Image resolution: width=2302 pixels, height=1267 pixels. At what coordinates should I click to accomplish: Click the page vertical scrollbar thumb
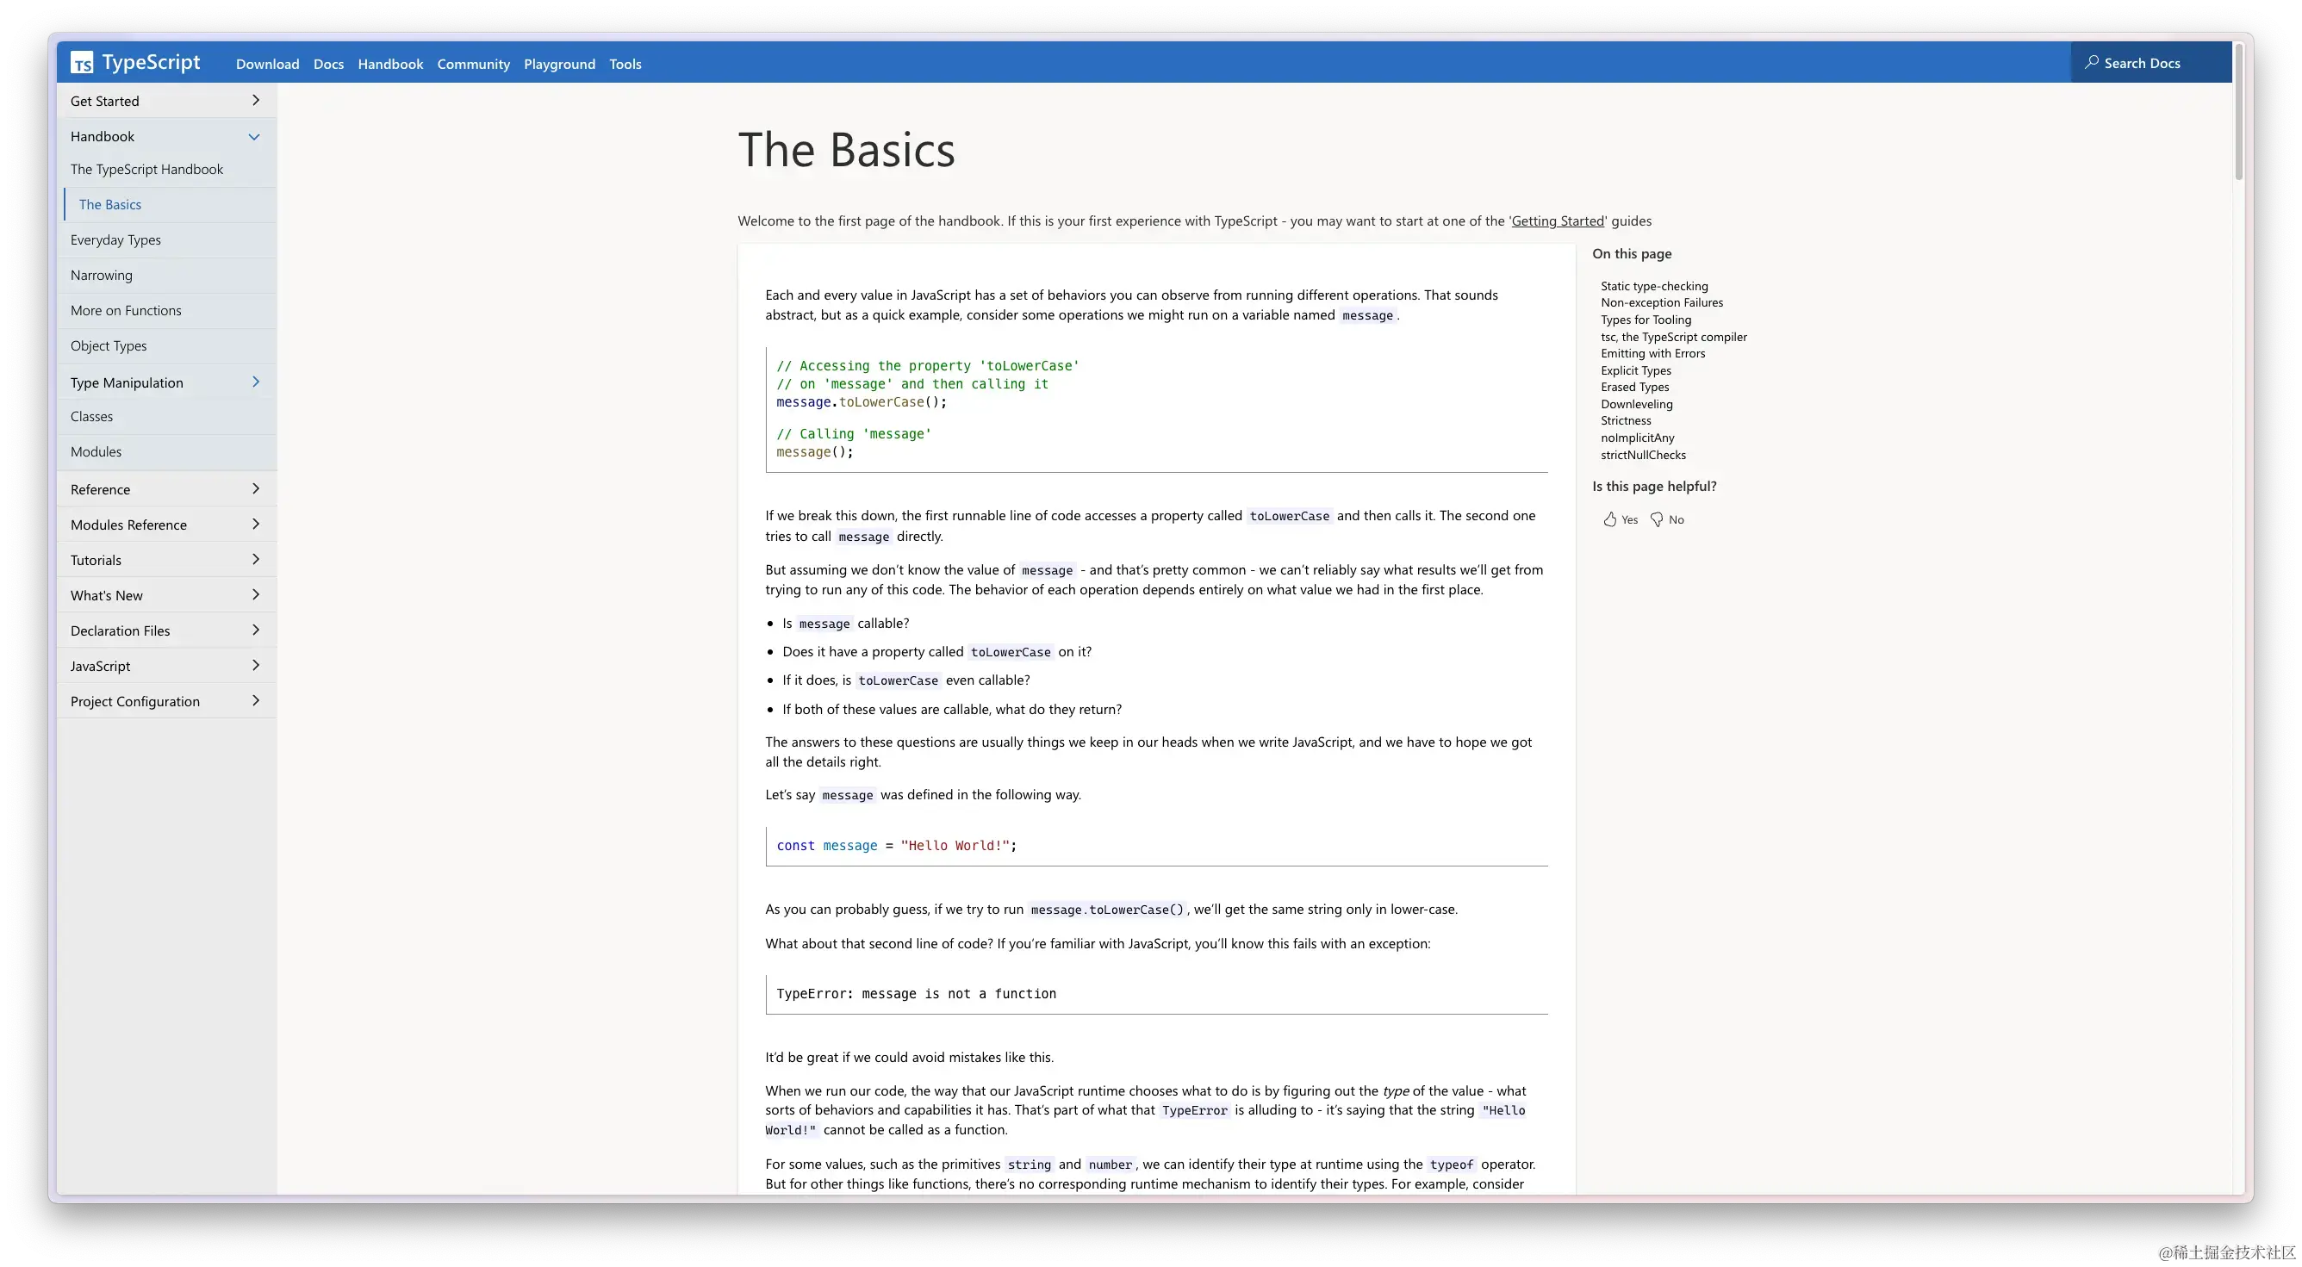(2238, 112)
